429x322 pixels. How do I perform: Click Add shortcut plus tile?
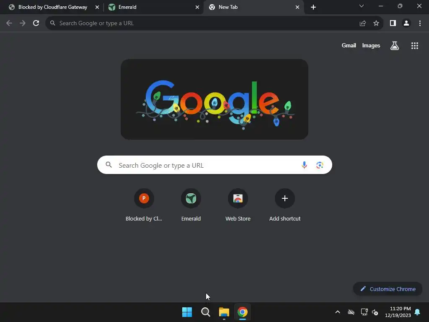point(285,205)
